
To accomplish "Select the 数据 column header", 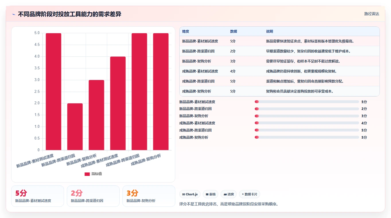I will click(x=234, y=32).
